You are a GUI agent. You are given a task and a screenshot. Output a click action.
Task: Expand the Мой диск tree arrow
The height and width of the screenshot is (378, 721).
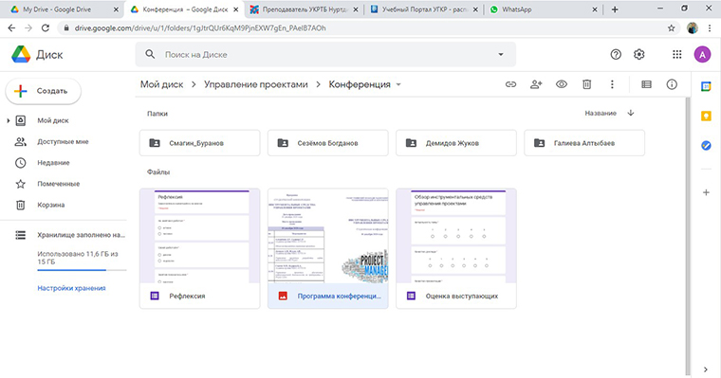[9, 121]
